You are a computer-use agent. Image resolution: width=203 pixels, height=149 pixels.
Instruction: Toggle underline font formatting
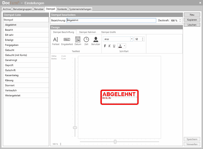point(114,46)
